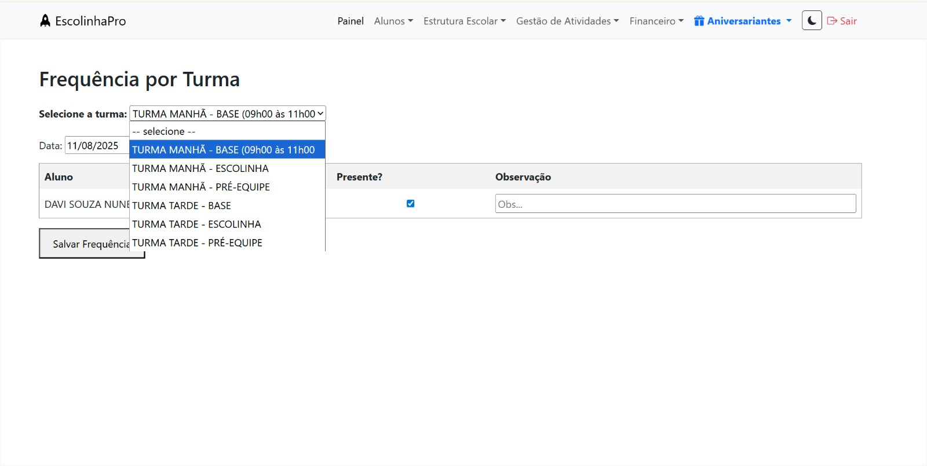Select TURMA MANHÃ - ESCOLINHA option

click(200, 168)
